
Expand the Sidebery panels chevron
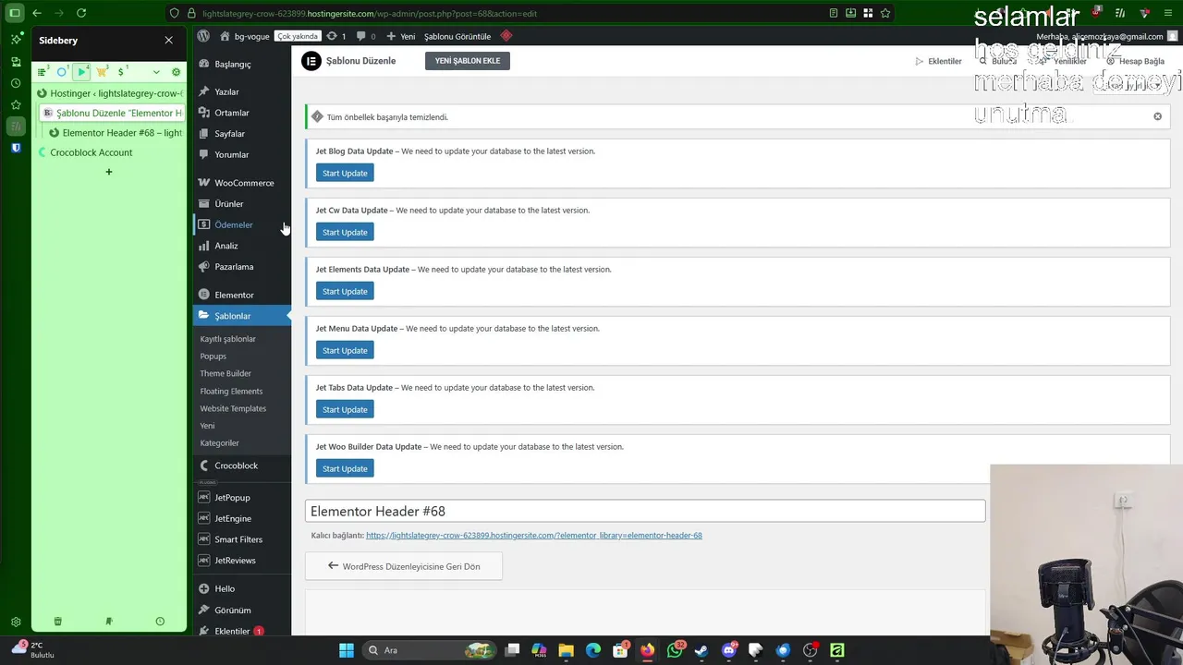click(x=156, y=72)
